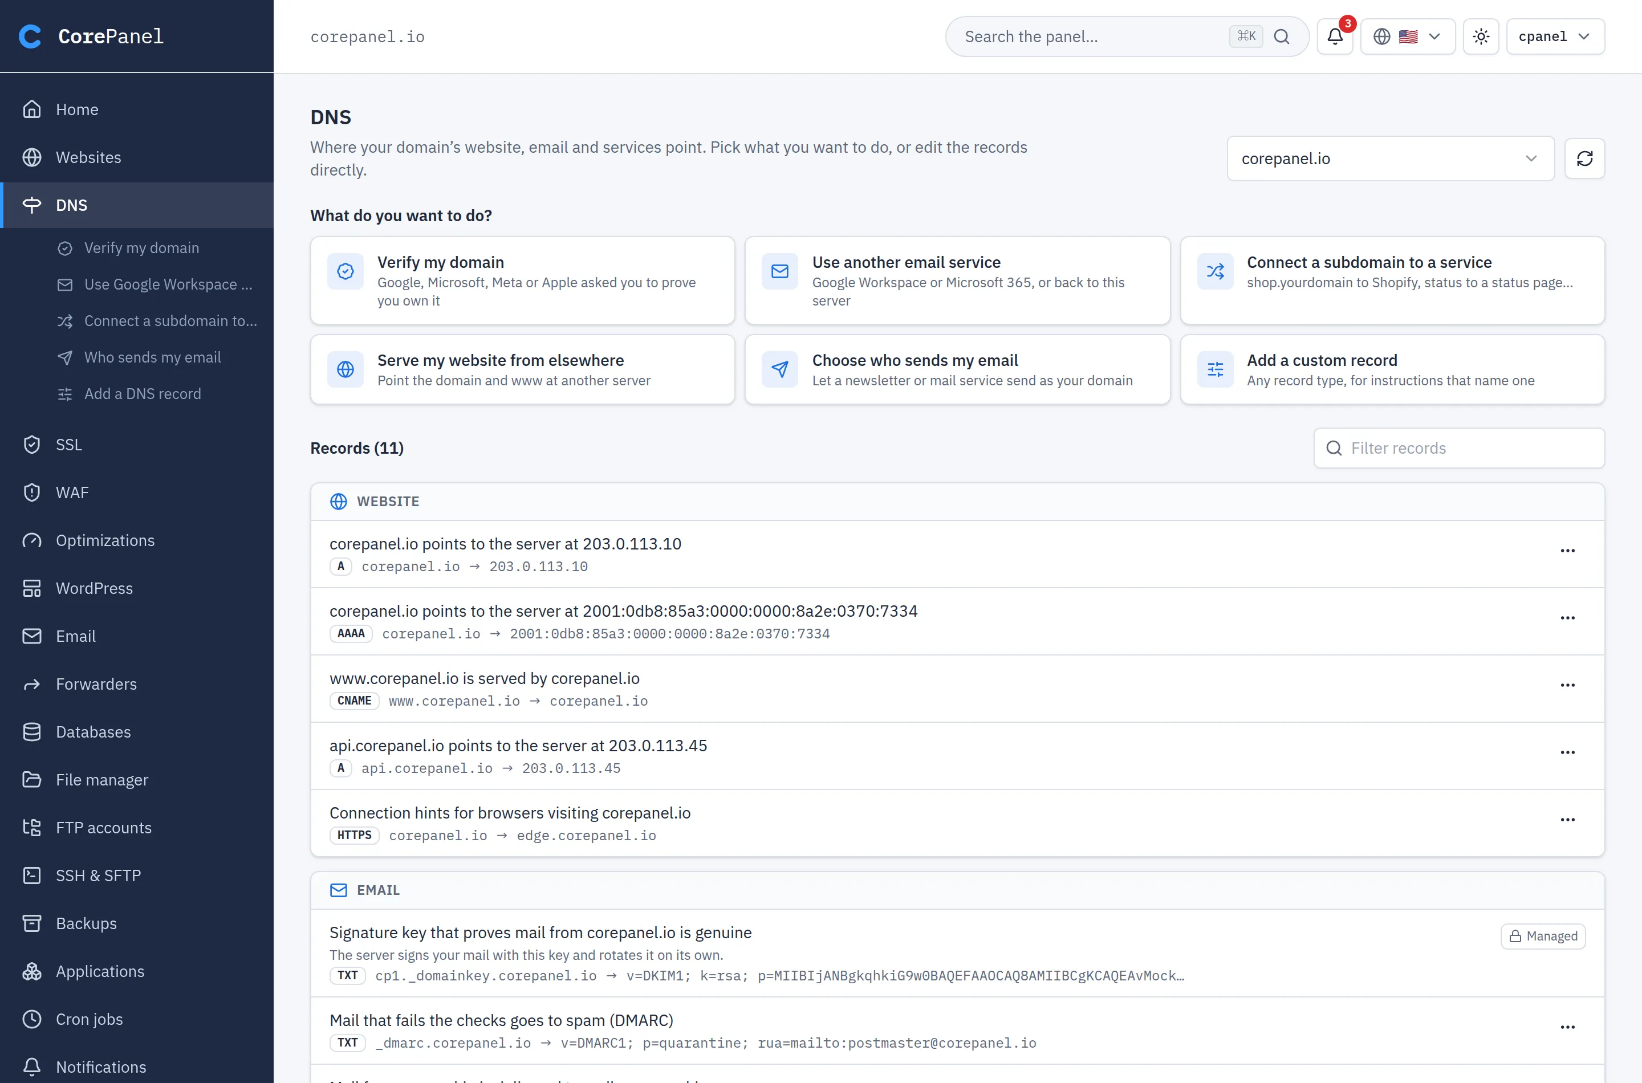Open the SSL sidebar section
Viewport: 1642px width, 1083px height.
click(137, 445)
